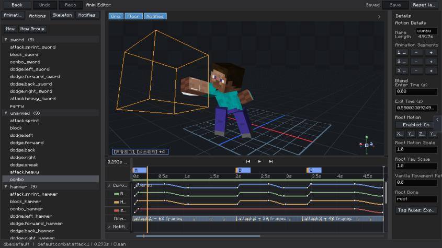Click the skip-to-start playback icon

coord(248,161)
